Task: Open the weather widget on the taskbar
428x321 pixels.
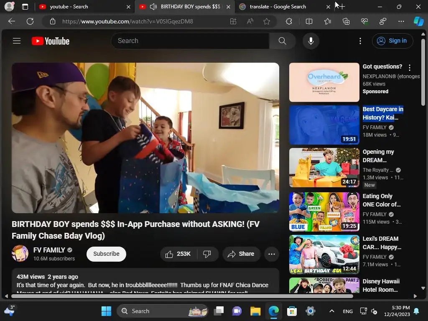Action: [x=9, y=311]
